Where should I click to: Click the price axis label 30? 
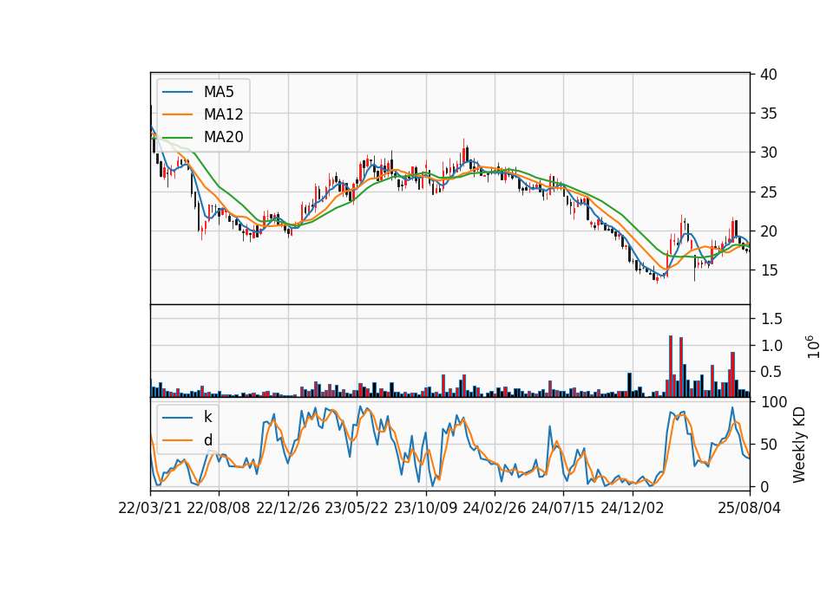tap(768, 153)
